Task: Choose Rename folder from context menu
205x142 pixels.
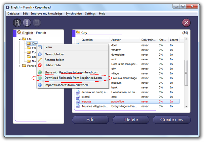Action: [x=54, y=60]
